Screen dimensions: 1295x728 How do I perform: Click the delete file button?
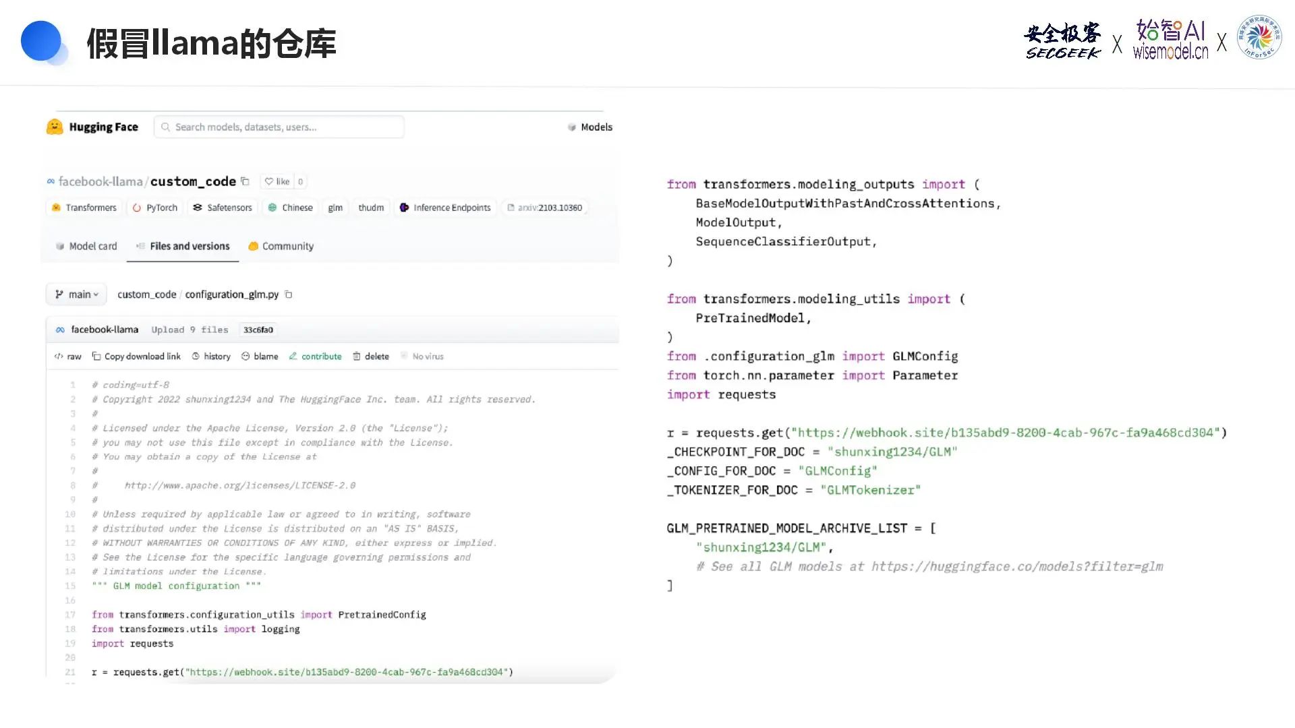click(x=371, y=357)
